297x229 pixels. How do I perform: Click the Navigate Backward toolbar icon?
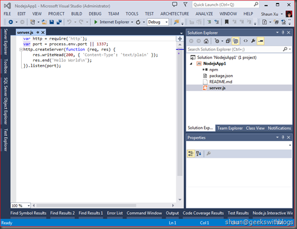(11, 22)
